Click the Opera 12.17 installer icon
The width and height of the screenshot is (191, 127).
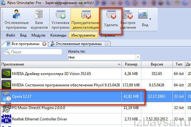pos(7,96)
